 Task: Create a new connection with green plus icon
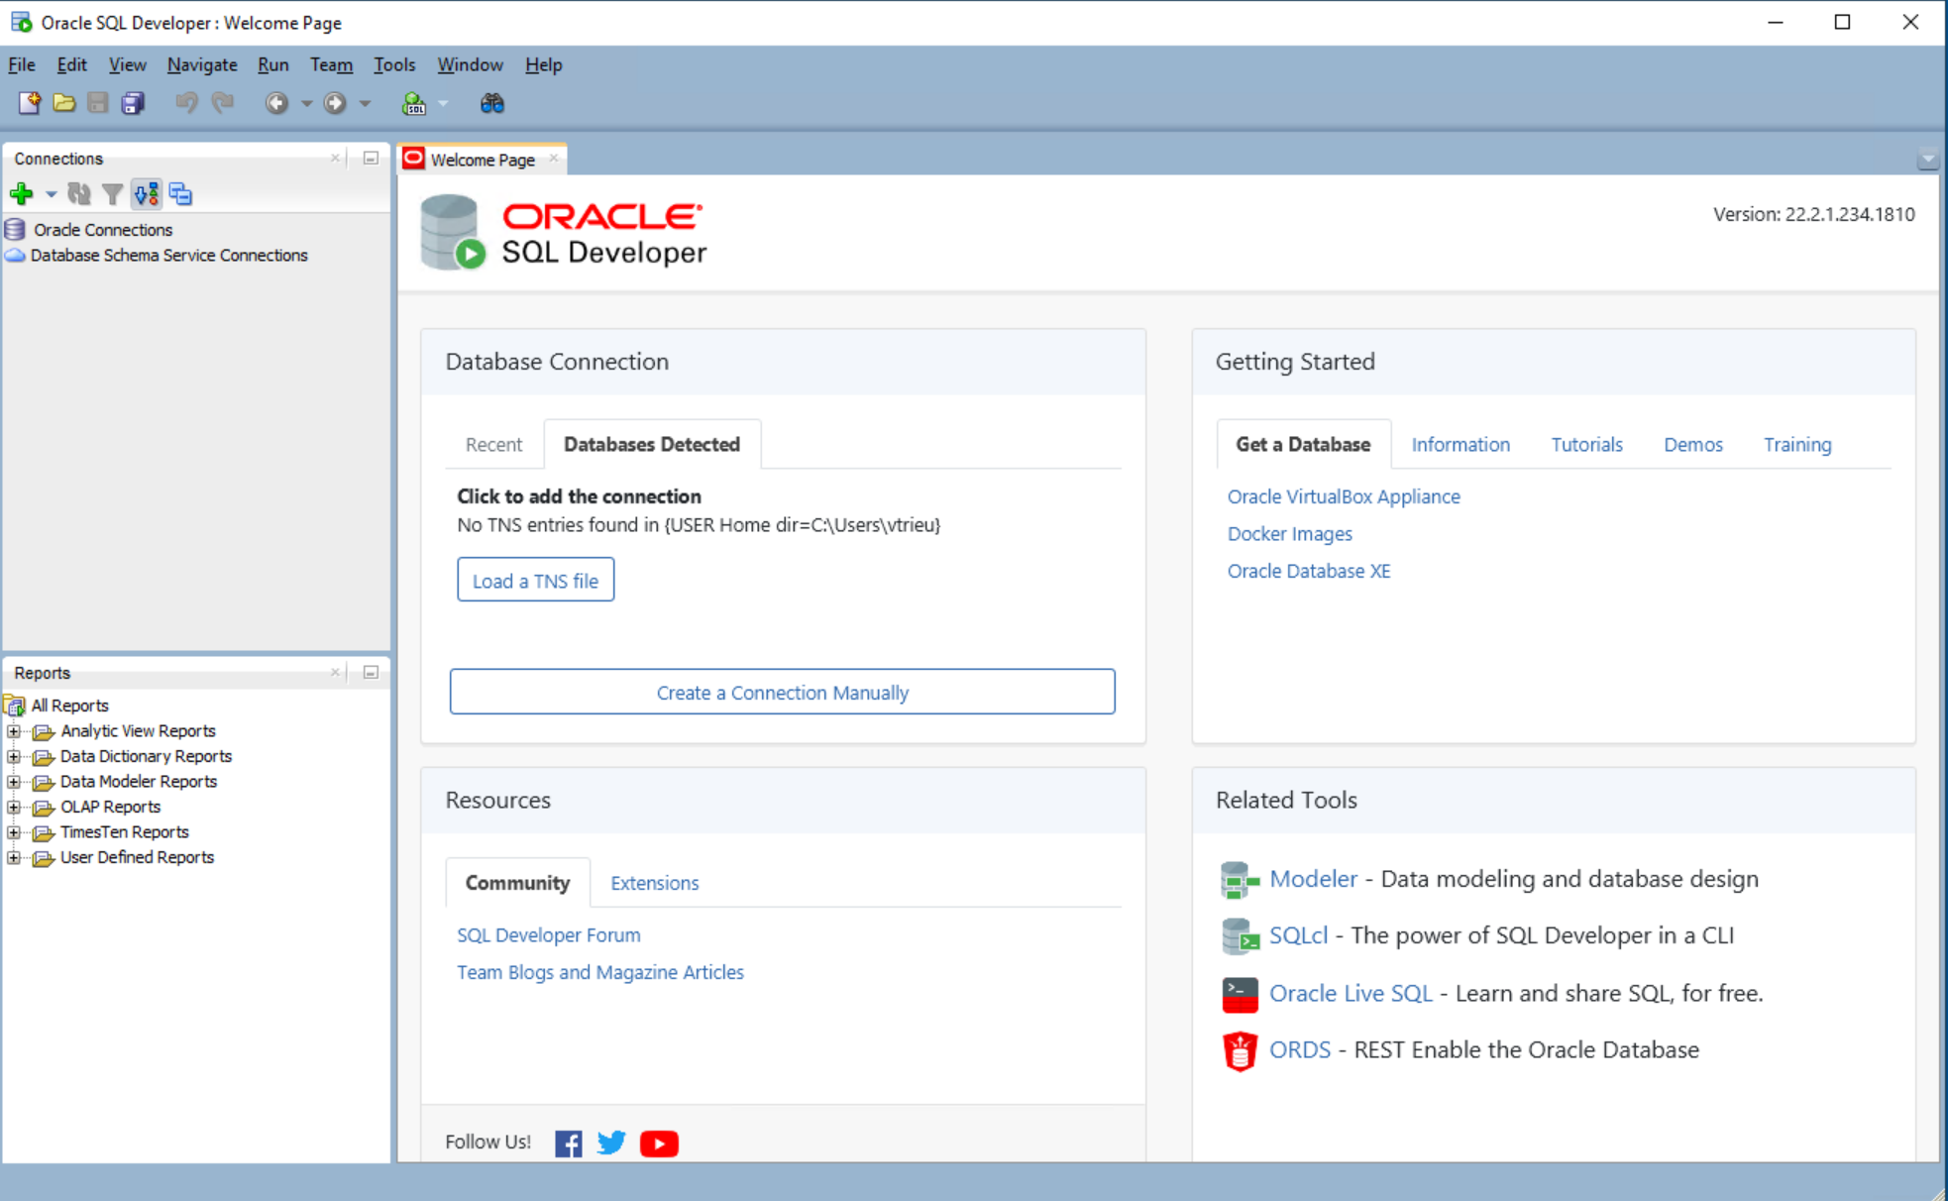22,194
